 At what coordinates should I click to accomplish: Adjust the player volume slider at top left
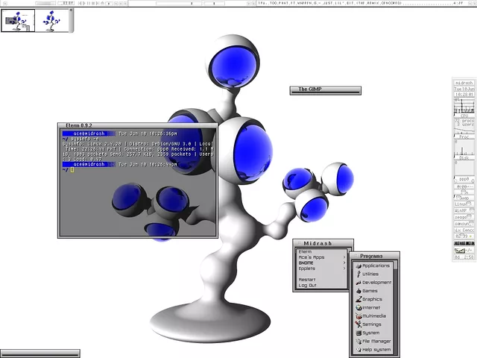point(45,3)
